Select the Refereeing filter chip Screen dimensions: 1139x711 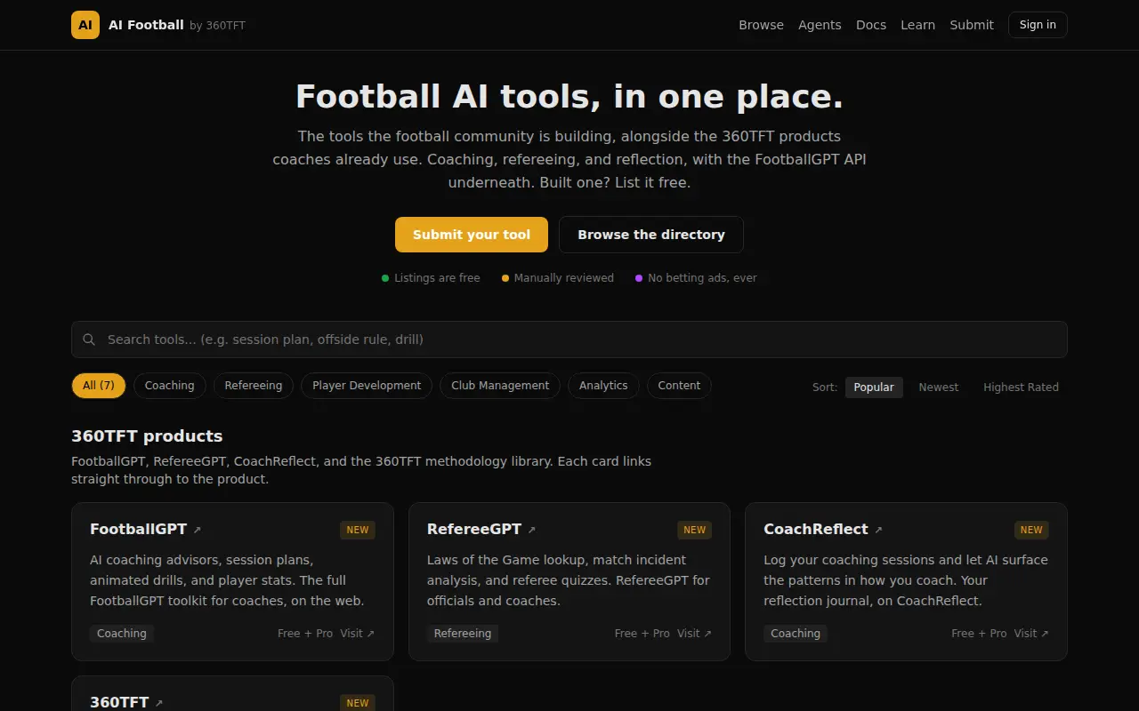(254, 386)
